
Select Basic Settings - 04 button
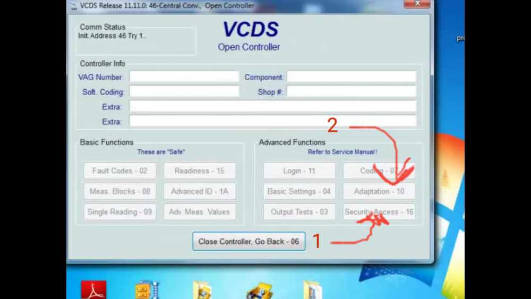pyautogui.click(x=299, y=191)
